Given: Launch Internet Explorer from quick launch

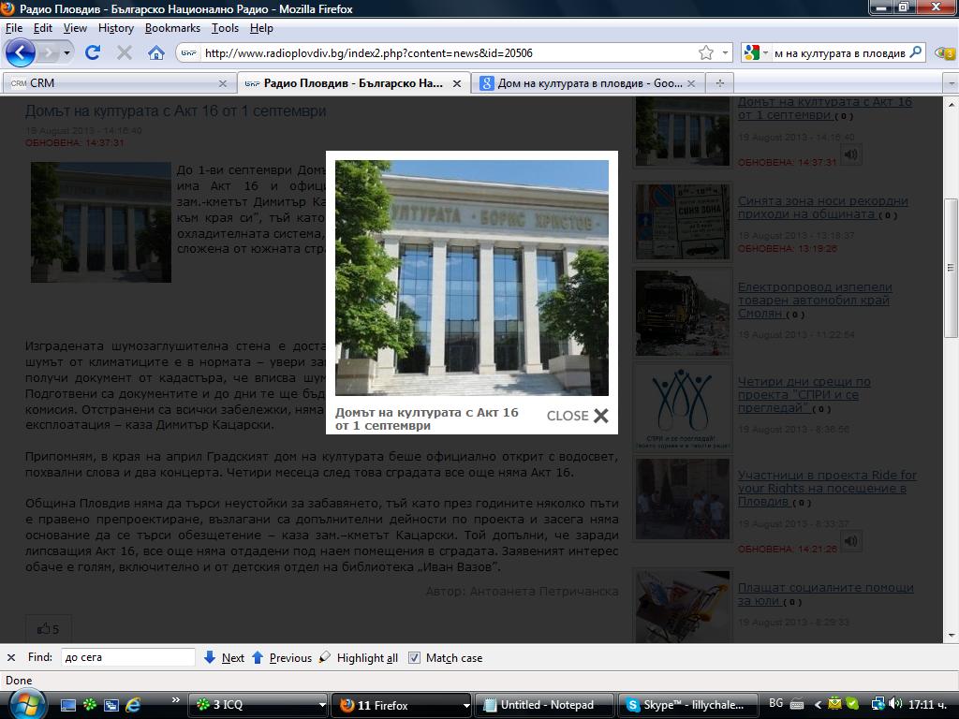Looking at the screenshot, I should (133, 705).
